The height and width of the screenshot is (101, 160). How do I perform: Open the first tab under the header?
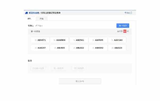(x=30, y=19)
